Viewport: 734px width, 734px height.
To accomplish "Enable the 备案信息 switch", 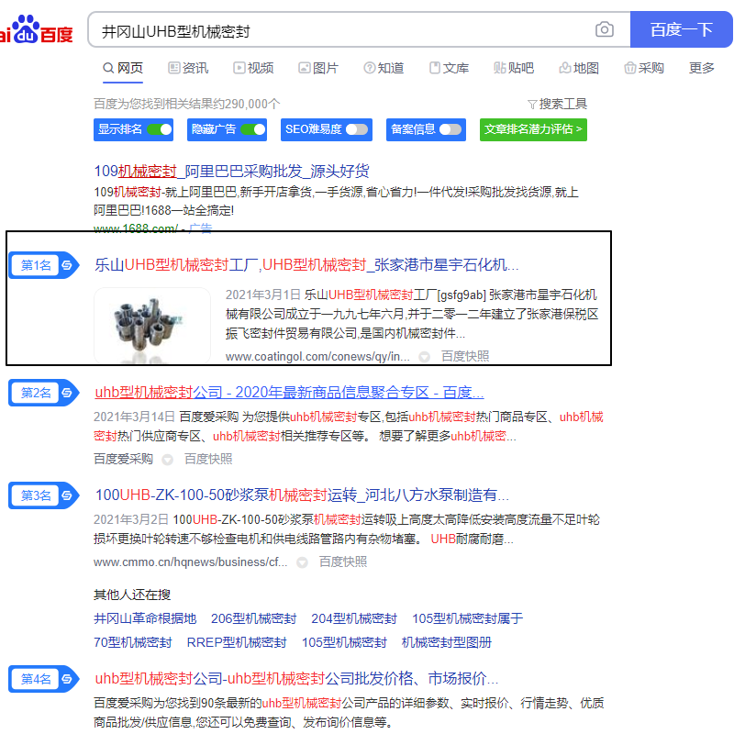I will 450,129.
